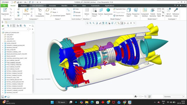Click Refit in the graphics toolbar
The width and height of the screenshot is (187, 105).
click(x=87, y=23)
